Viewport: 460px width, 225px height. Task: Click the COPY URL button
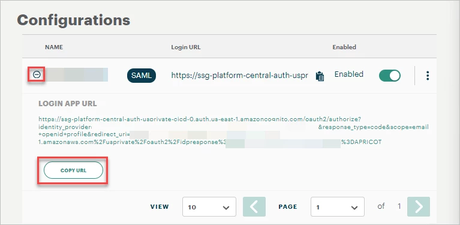pos(73,170)
